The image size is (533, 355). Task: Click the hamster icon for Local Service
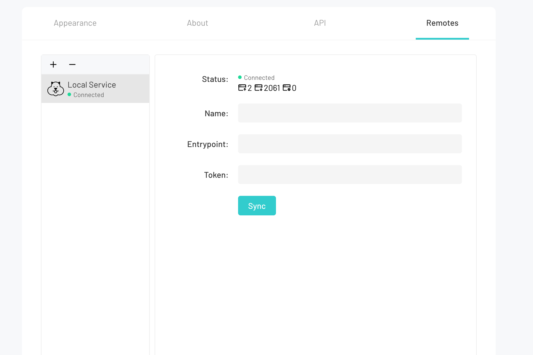pyautogui.click(x=56, y=89)
